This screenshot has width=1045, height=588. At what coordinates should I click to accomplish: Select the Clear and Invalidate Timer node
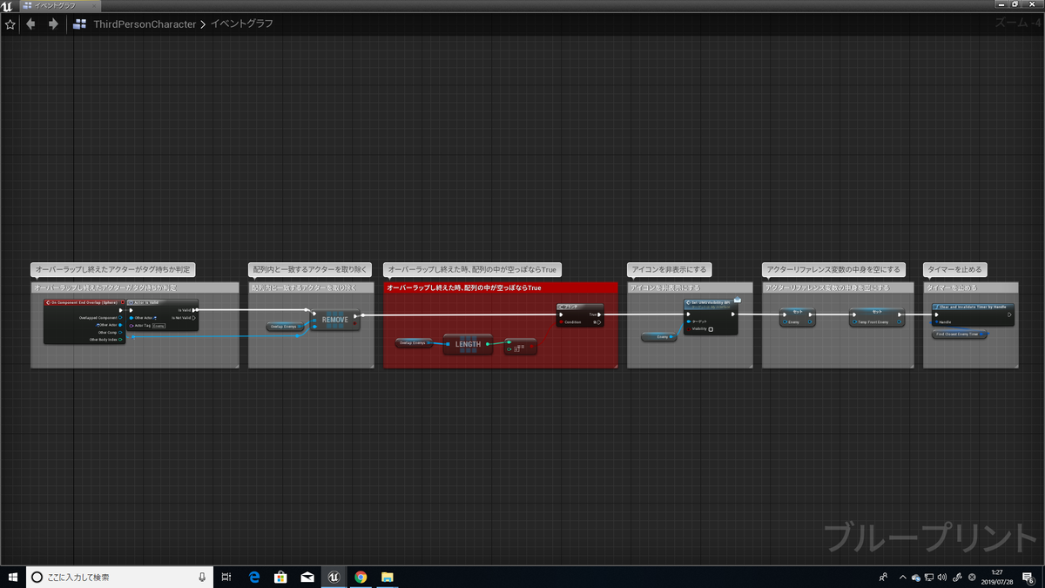click(x=972, y=315)
